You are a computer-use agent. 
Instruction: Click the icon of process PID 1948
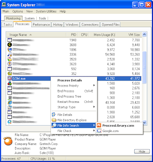pyautogui.click(x=9, y=40)
